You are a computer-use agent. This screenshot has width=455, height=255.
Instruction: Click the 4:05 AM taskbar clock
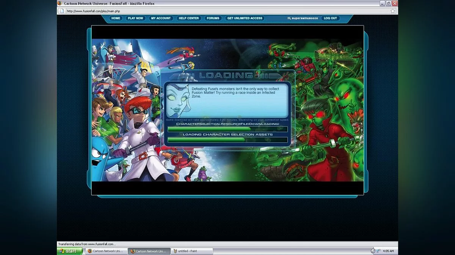[x=388, y=251]
